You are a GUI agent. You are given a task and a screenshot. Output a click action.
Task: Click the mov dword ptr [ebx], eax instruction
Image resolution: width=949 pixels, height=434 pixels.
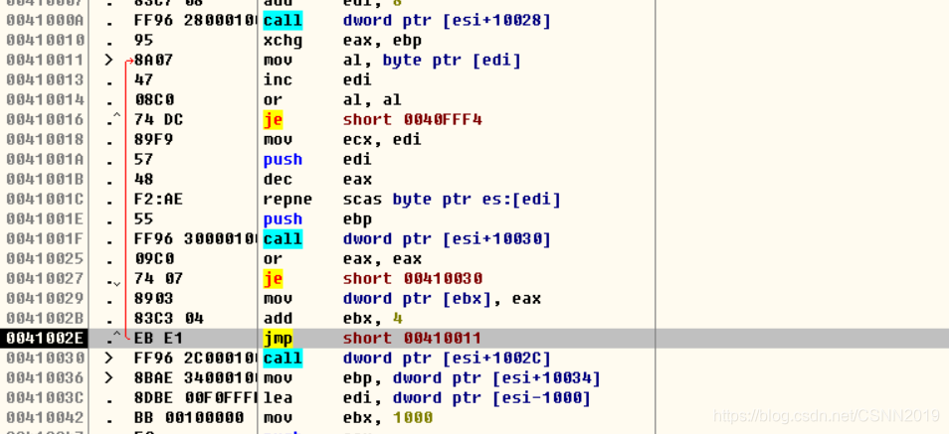[x=403, y=299]
